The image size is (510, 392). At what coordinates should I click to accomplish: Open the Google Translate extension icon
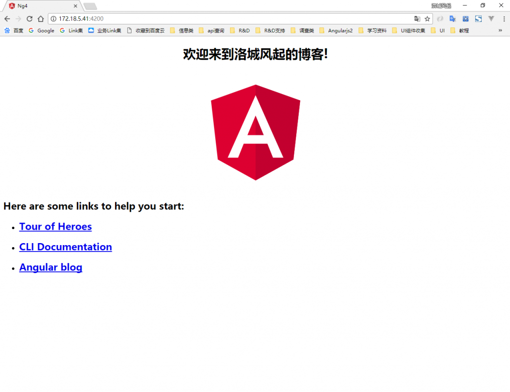453,19
